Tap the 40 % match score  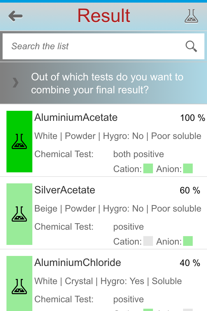pos(190,263)
